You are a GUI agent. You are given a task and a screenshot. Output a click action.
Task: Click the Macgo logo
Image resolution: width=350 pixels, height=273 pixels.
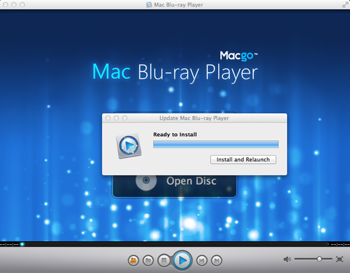pyautogui.click(x=239, y=56)
